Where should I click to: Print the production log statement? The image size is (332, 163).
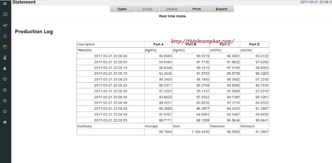(196, 9)
